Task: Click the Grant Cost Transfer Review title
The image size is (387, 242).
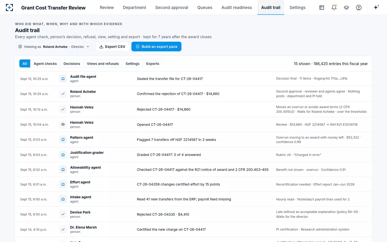Action: tap(53, 8)
